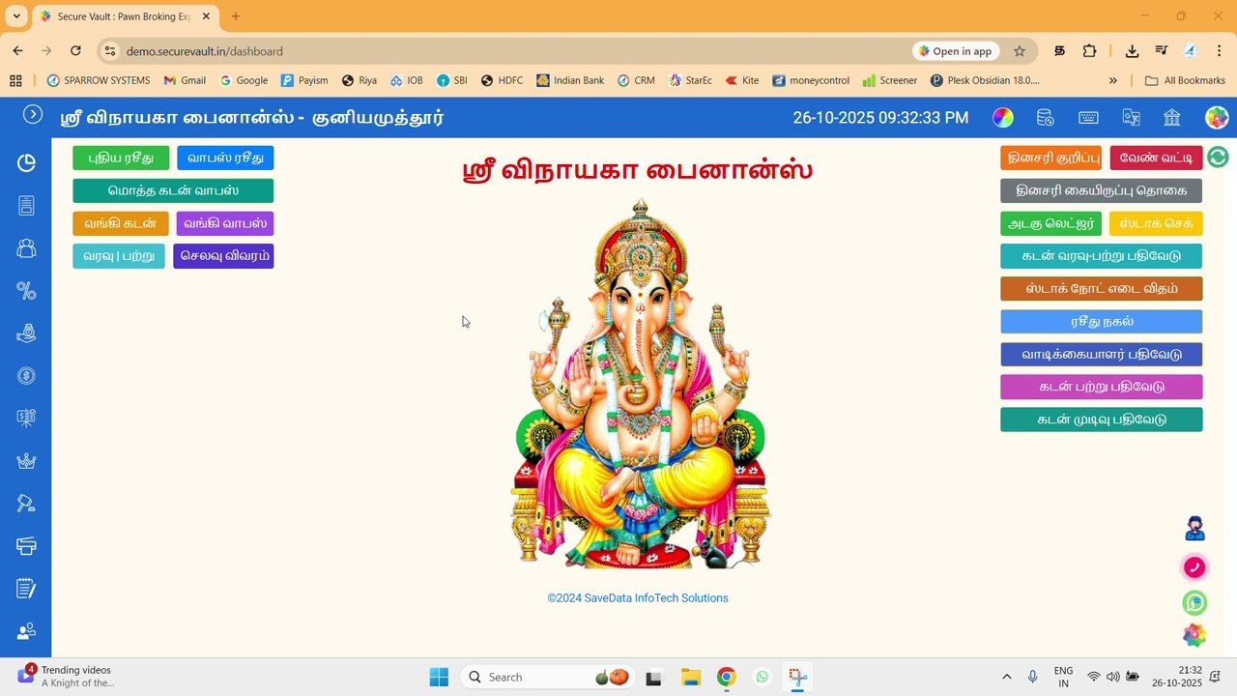The width and height of the screenshot is (1237, 696).
Task: Click the magenta கடன் பற்று பதிவேடு button
Action: pyautogui.click(x=1102, y=387)
